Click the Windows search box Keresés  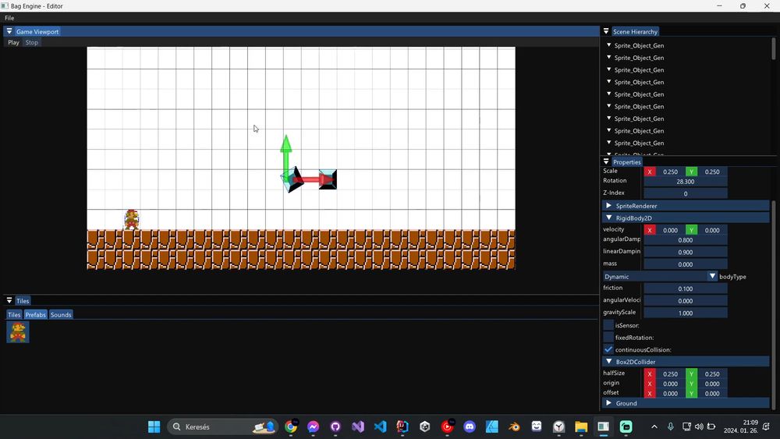tap(223, 427)
